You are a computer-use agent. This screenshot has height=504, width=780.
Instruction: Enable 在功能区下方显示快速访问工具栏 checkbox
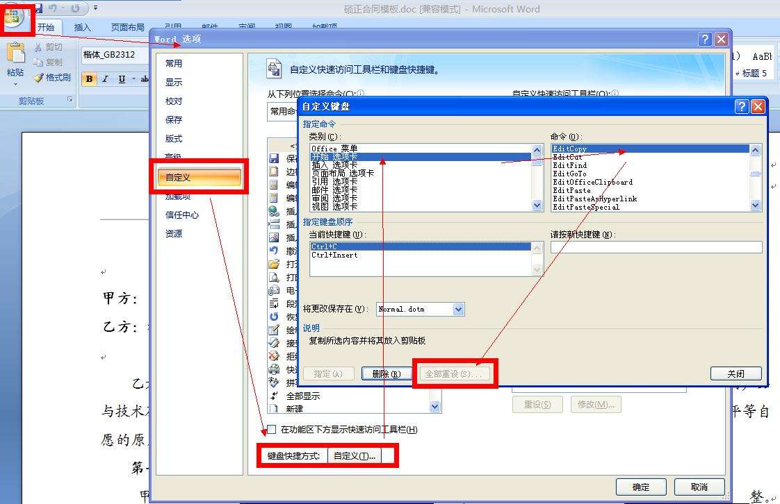(x=272, y=430)
